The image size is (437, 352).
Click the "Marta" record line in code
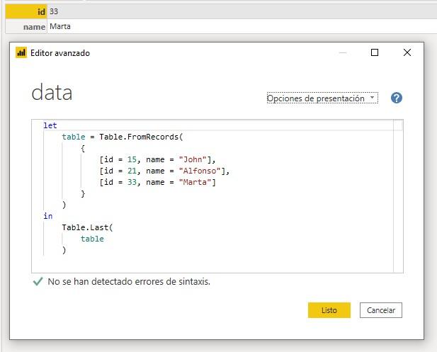157,182
